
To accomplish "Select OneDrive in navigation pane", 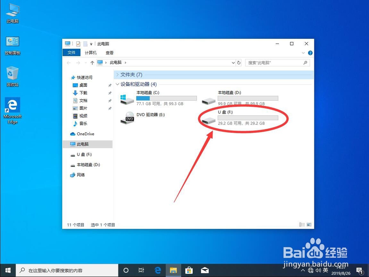I will (82, 134).
